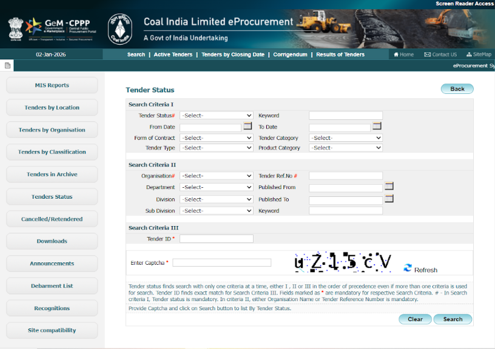Open the Tender Status dropdown
This screenshot has height=349, width=495.
pos(215,115)
